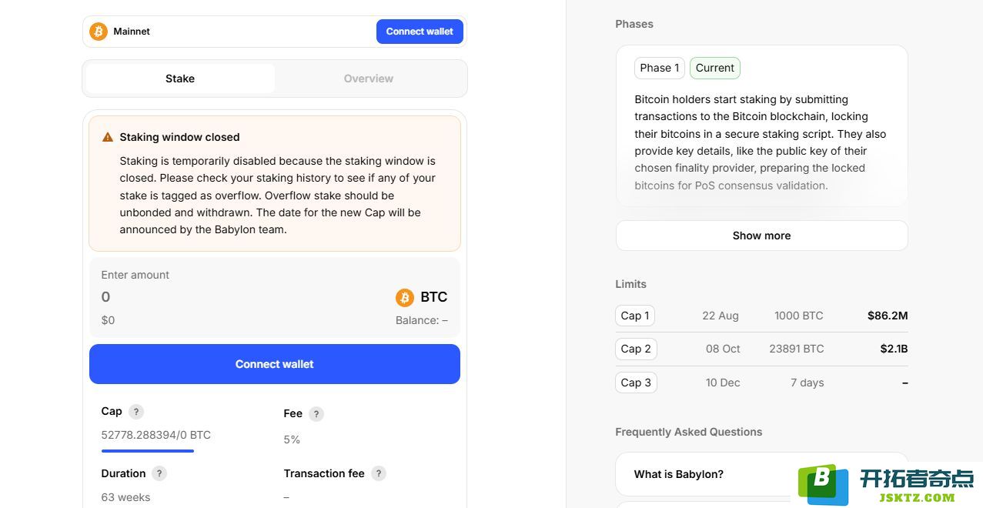Click the blue Cap progress bar
This screenshot has height=508, width=983.
tap(148, 451)
